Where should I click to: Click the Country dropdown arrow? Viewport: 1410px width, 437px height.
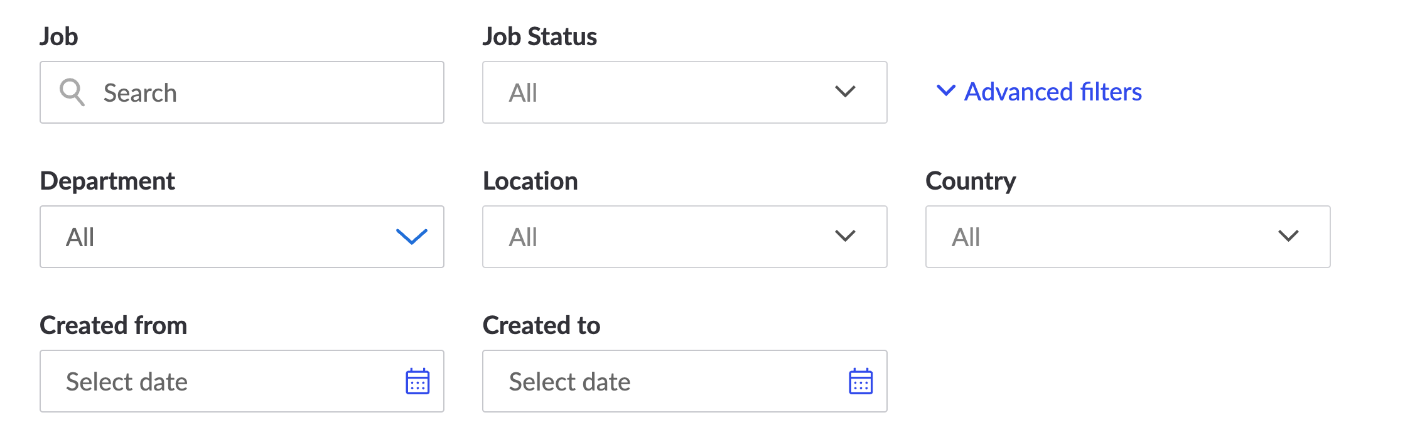tap(1288, 237)
